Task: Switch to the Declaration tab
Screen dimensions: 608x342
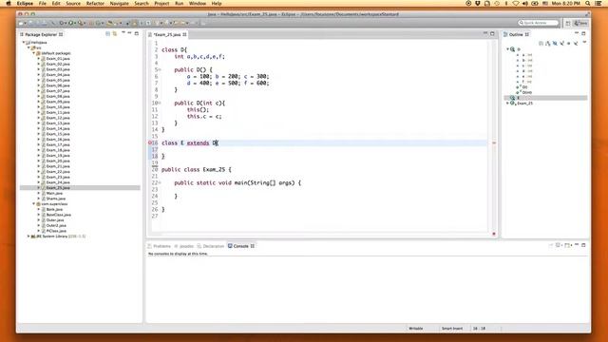Action: [x=211, y=246]
